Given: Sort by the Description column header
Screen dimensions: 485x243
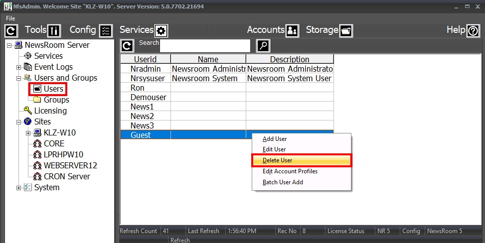Looking at the screenshot, I should click(x=290, y=59).
